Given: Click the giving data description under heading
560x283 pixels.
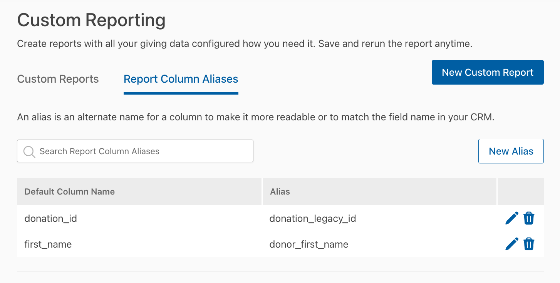Looking at the screenshot, I should [x=245, y=44].
